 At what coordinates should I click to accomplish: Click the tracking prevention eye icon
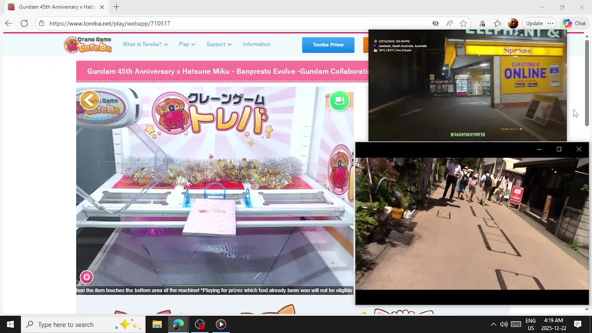(435, 23)
